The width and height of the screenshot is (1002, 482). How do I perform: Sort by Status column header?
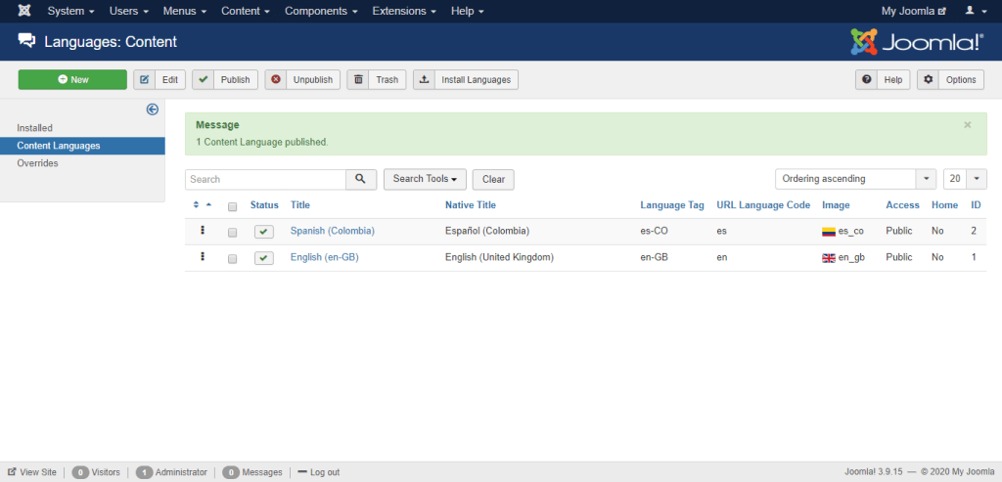[x=264, y=205]
